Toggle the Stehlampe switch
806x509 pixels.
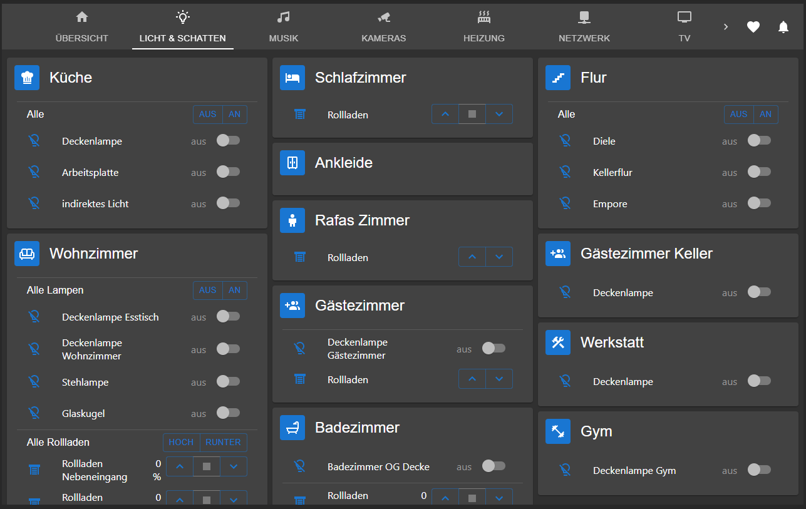(228, 381)
